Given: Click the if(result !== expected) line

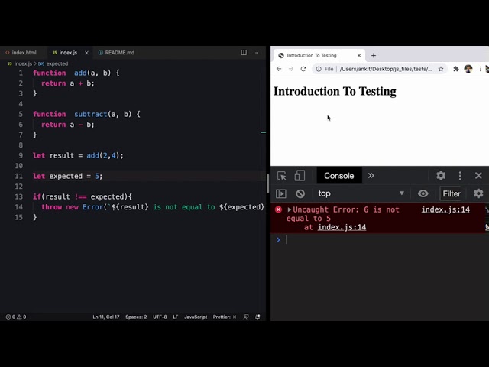Looking at the screenshot, I should (83, 196).
